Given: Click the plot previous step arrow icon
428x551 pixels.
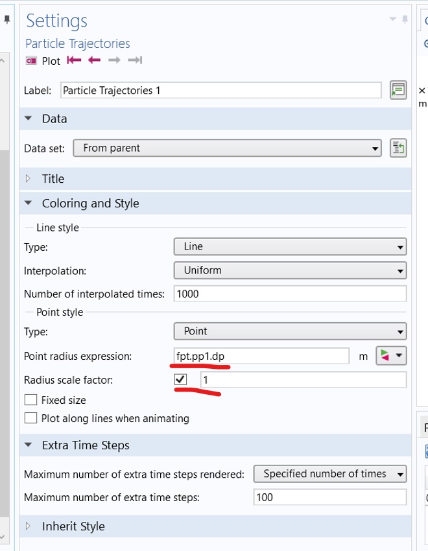Looking at the screenshot, I should coord(95,60).
